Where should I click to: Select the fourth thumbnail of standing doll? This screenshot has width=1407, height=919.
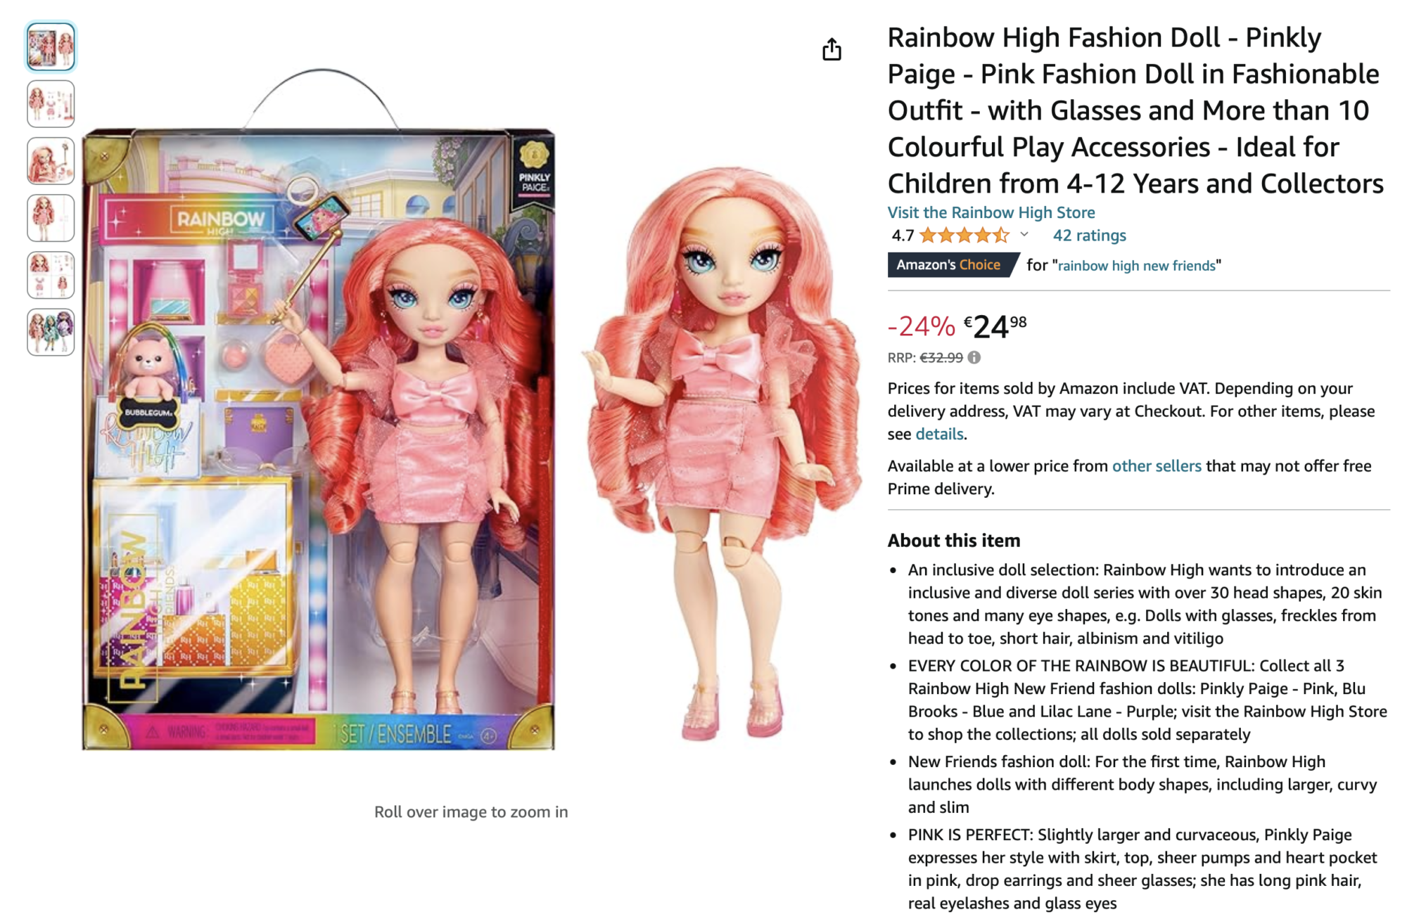click(x=51, y=218)
